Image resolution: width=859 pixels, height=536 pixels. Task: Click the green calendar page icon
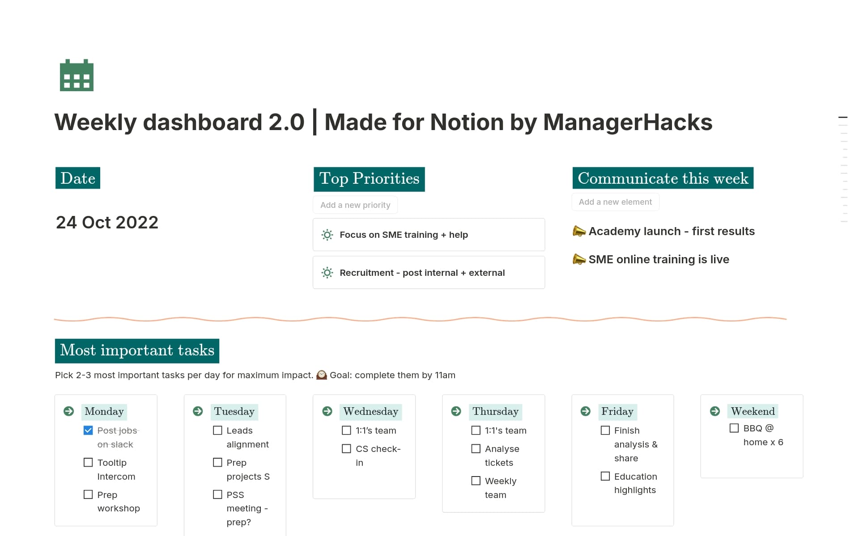tap(77, 75)
